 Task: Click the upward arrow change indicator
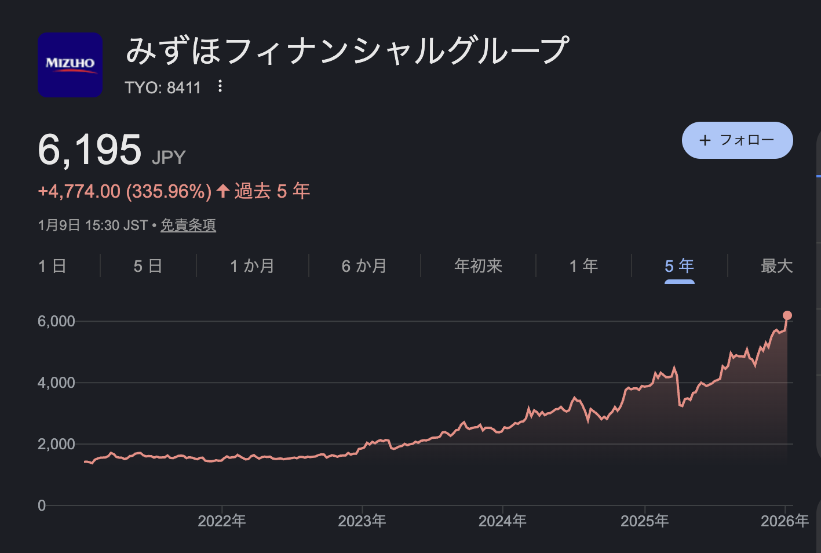pos(223,191)
